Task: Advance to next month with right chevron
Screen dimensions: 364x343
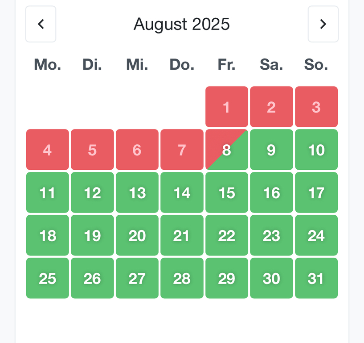Action: [x=323, y=24]
